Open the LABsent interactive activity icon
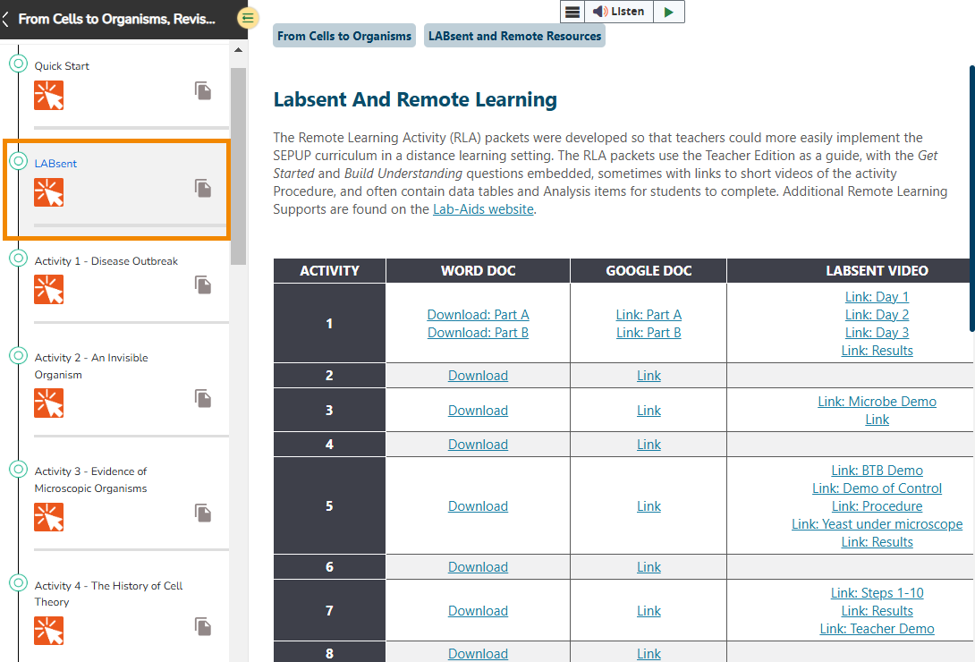The width and height of the screenshot is (975, 662). coord(48,191)
